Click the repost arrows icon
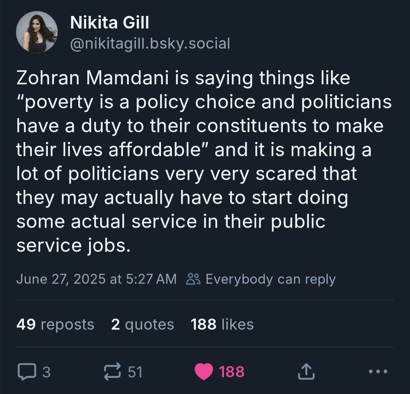The width and height of the screenshot is (410, 394). click(x=113, y=371)
